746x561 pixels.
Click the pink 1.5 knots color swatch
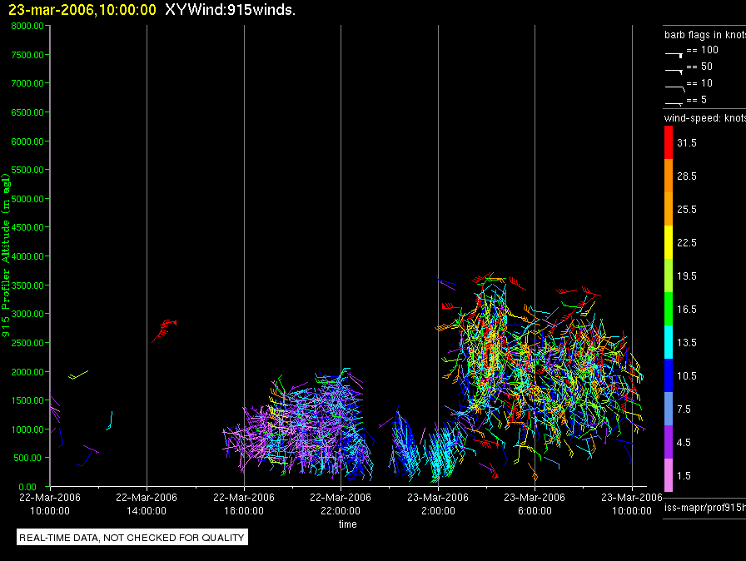click(x=669, y=475)
